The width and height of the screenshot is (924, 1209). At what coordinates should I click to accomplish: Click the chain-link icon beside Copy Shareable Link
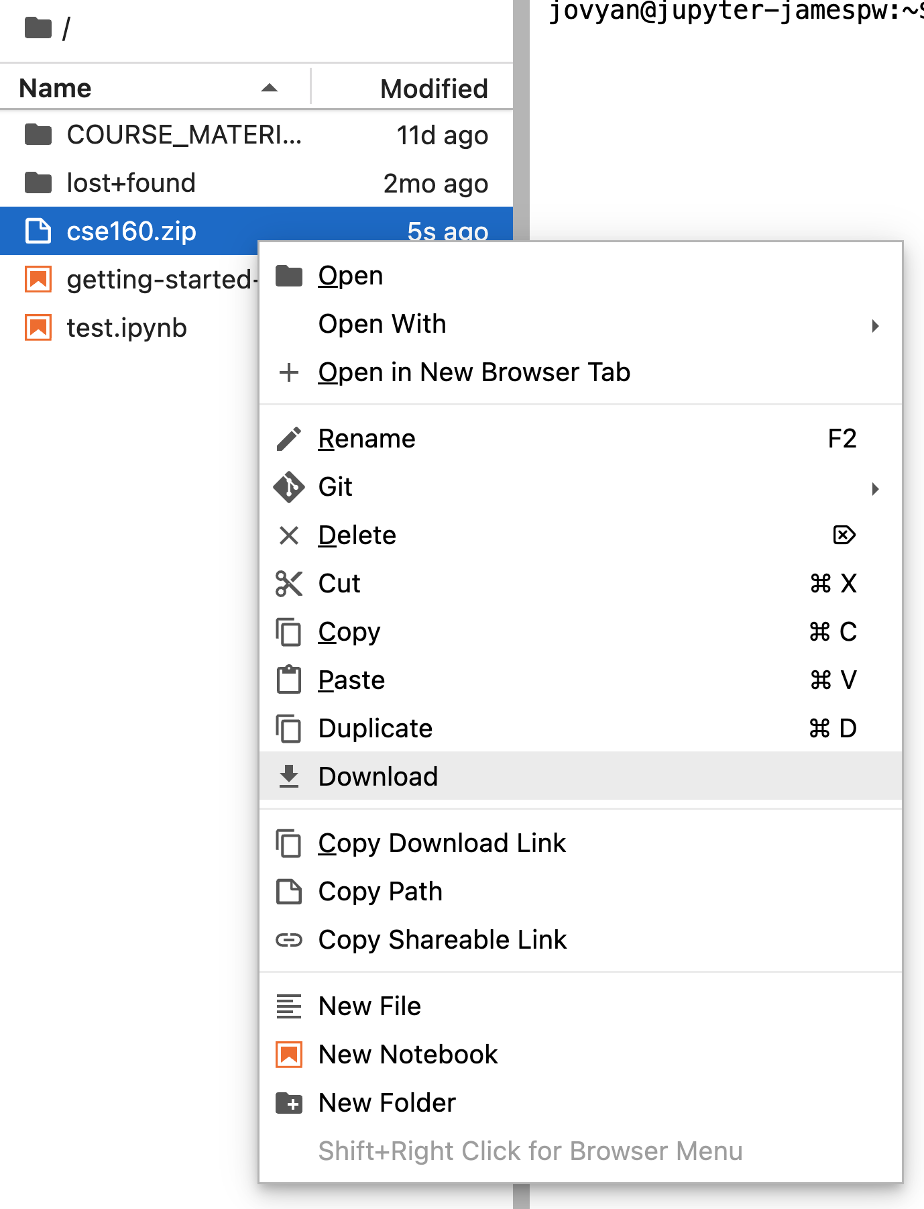point(289,939)
